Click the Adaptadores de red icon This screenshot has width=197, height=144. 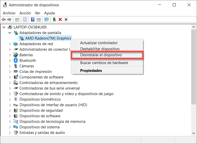[x=15, y=44]
